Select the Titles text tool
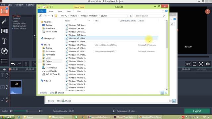Image resolution: width=212 pixels, height=119 pixels. [x=4, y=41]
